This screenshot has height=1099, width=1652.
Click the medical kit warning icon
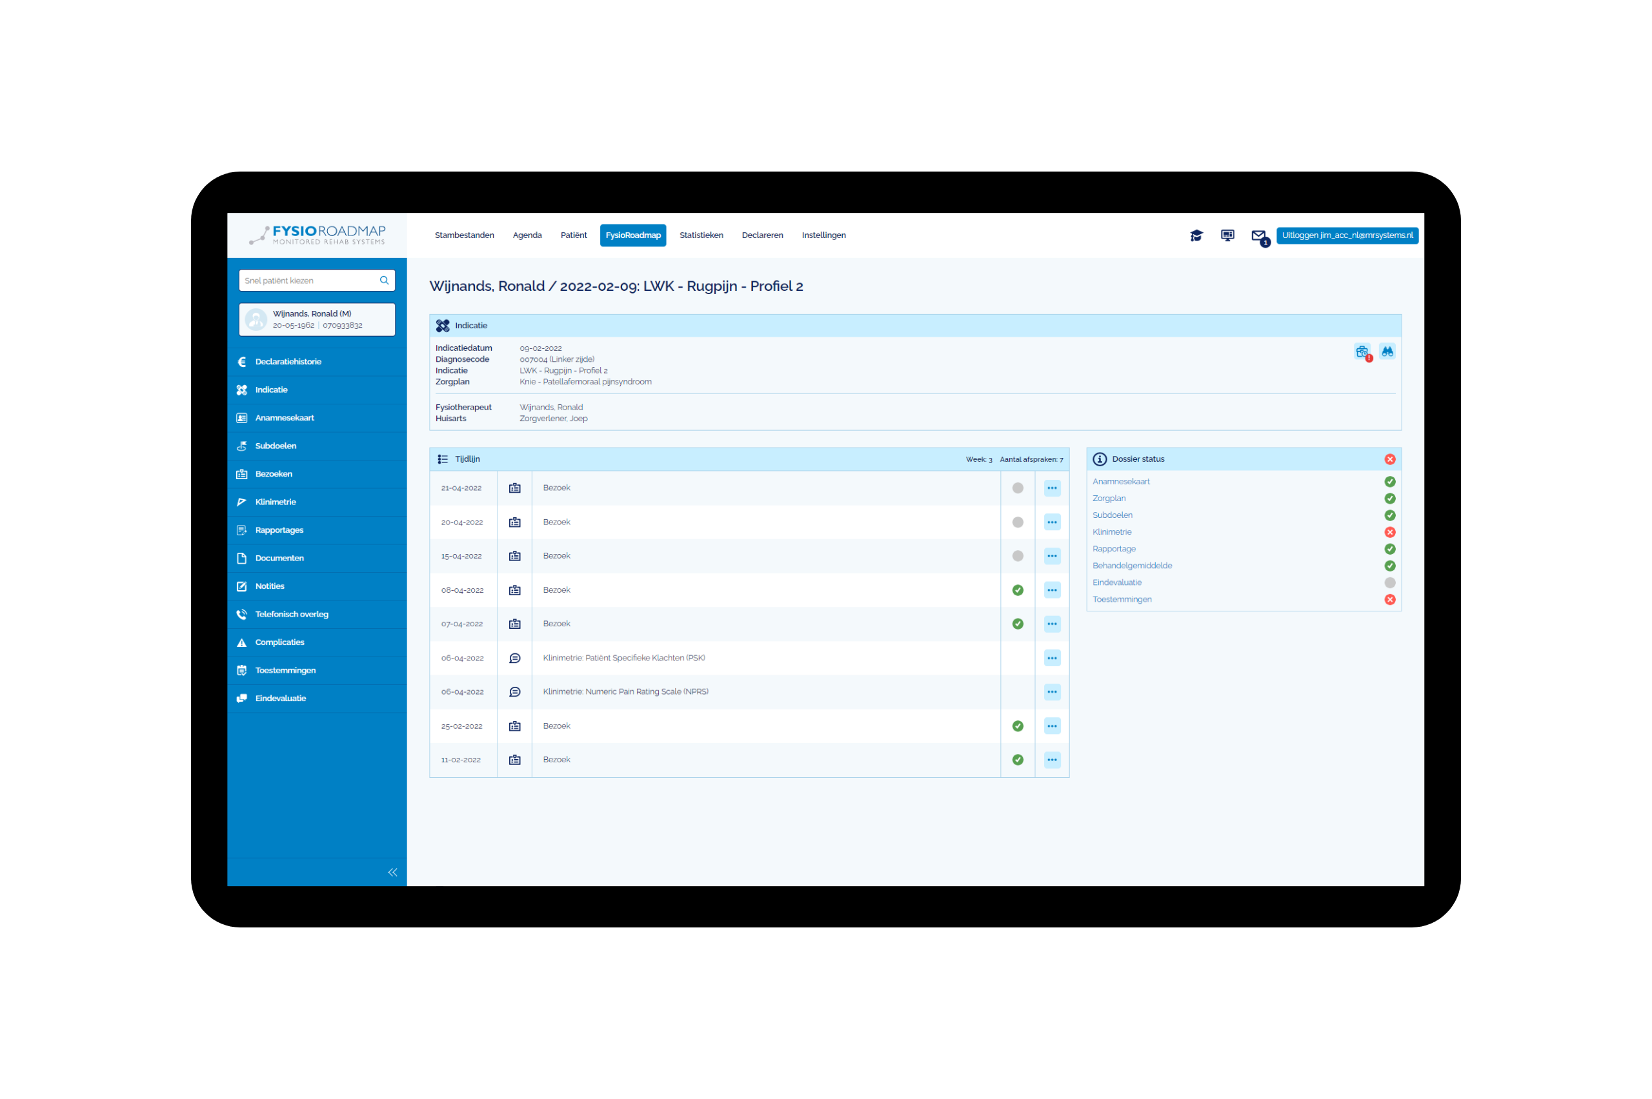click(x=1362, y=352)
